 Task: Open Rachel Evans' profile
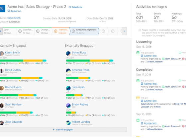coord(13,87)
